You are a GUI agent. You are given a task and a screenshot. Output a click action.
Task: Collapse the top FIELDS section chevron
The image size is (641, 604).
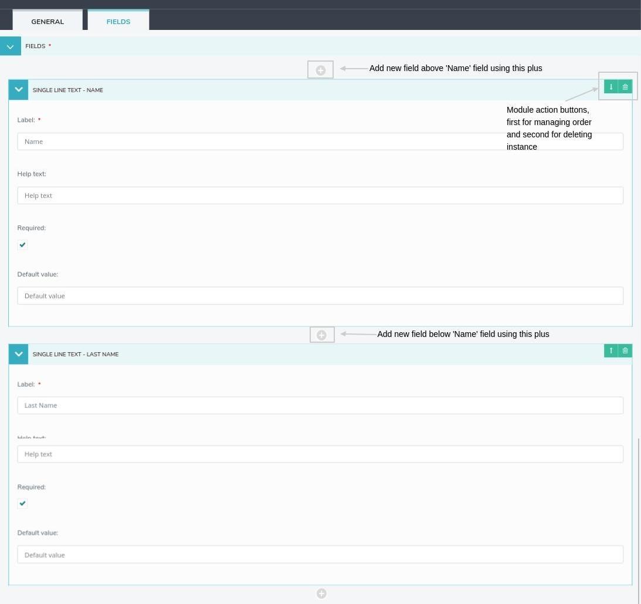(x=10, y=46)
